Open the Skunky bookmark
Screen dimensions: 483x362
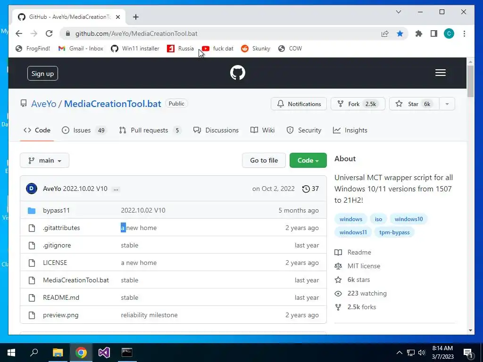pos(256,49)
